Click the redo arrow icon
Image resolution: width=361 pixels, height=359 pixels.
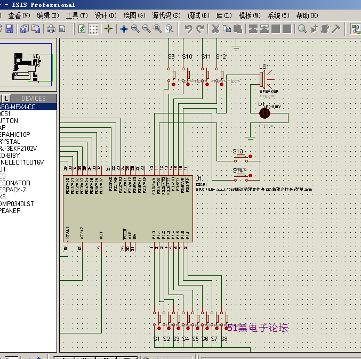point(200,29)
